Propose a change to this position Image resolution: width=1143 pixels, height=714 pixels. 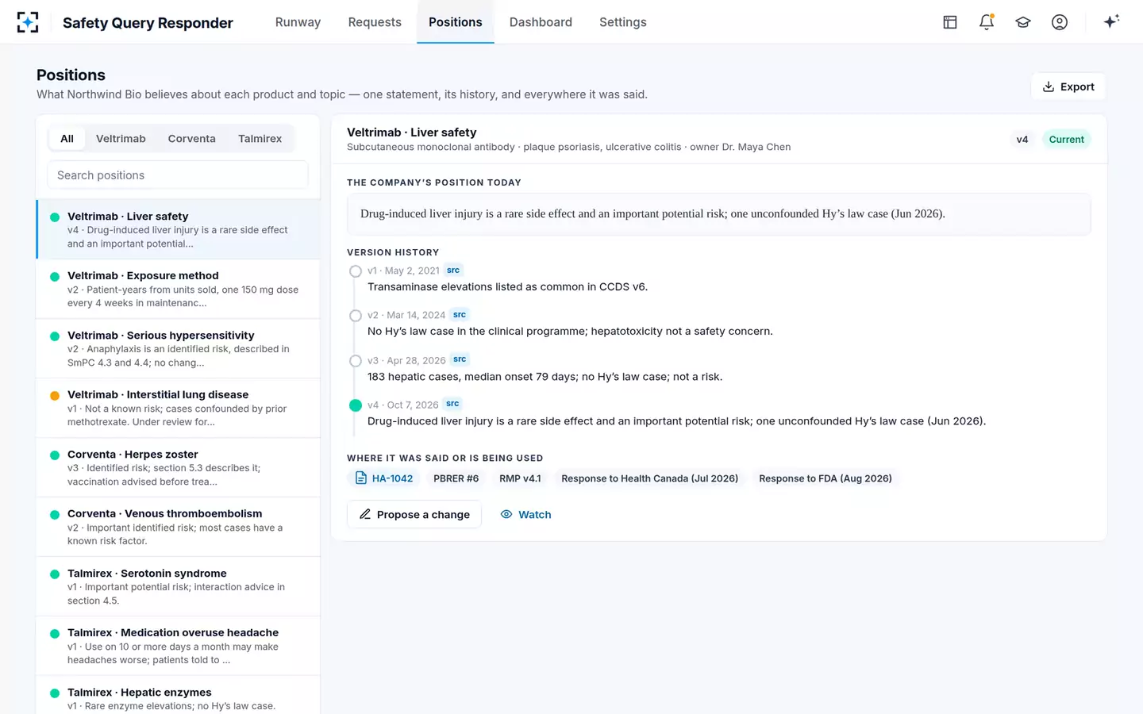(414, 514)
